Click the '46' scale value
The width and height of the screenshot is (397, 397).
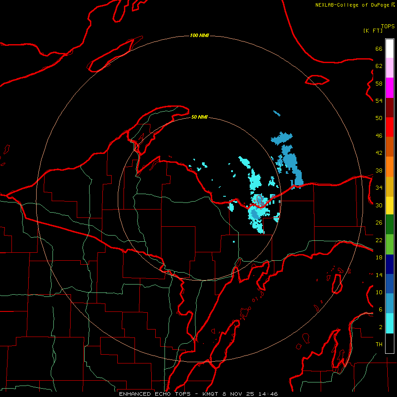[x=379, y=136]
